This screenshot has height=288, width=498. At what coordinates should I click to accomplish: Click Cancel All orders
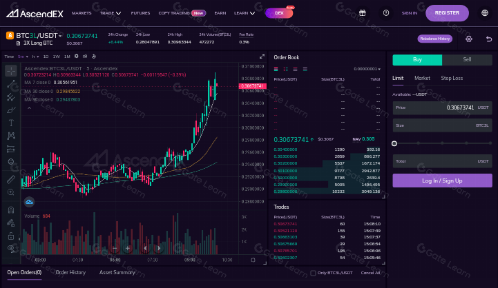pyautogui.click(x=370, y=273)
